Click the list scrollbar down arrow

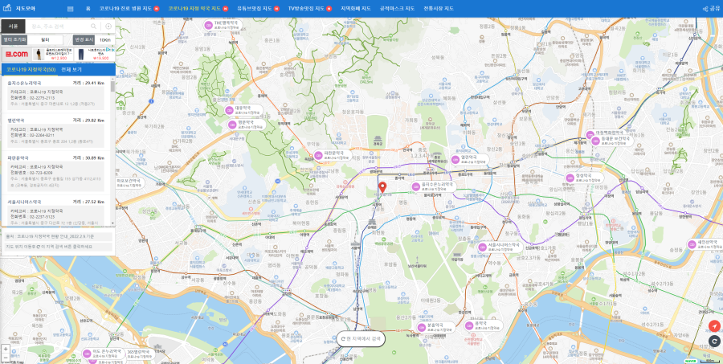pos(112,223)
